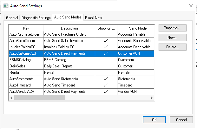The width and height of the screenshot is (197, 130).
Task: Select the E-mail Now tab
Action: pos(93,18)
